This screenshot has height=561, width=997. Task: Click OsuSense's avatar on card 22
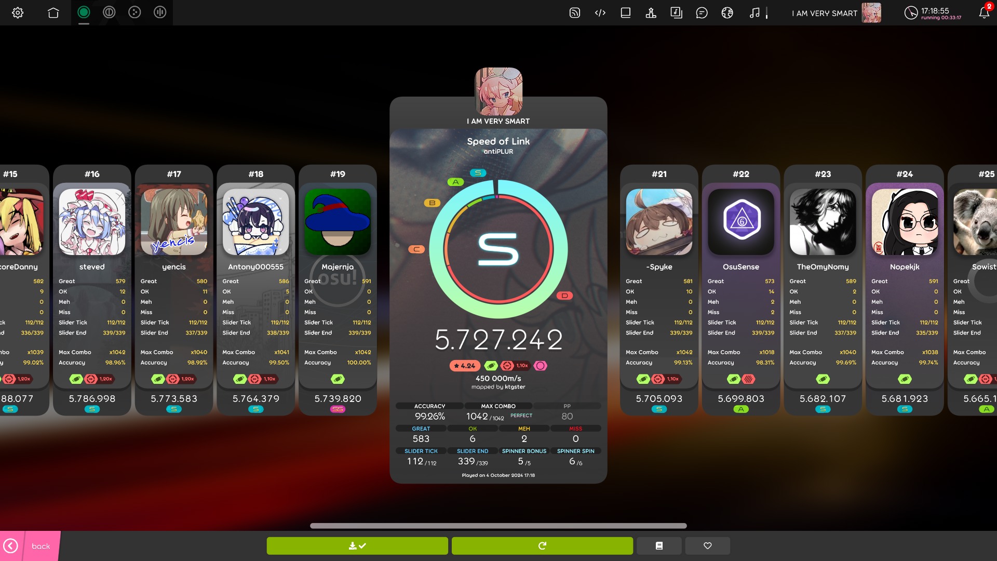tap(741, 222)
